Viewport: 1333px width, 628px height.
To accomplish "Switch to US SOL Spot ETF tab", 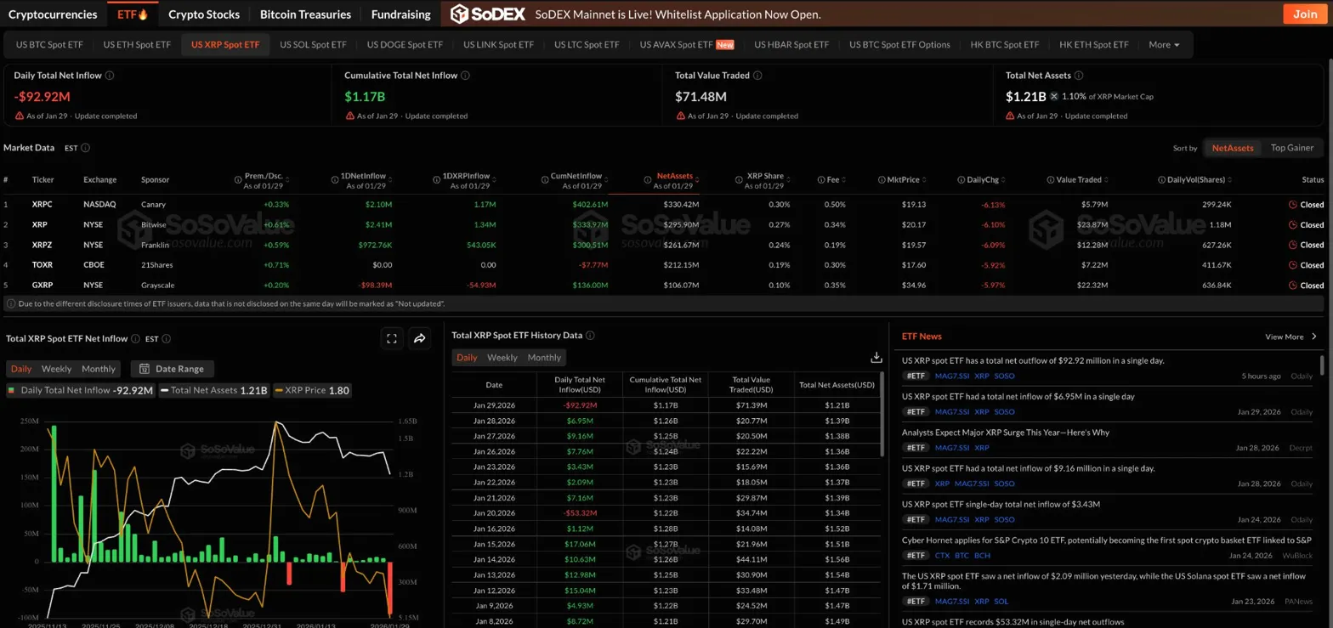I will 313,45.
